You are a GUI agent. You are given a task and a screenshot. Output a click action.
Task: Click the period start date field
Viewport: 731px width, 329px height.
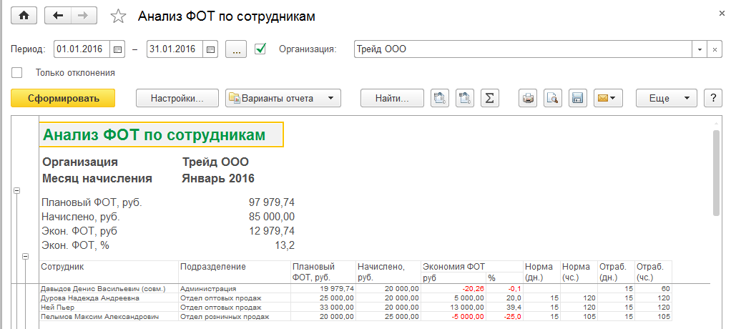[82, 49]
